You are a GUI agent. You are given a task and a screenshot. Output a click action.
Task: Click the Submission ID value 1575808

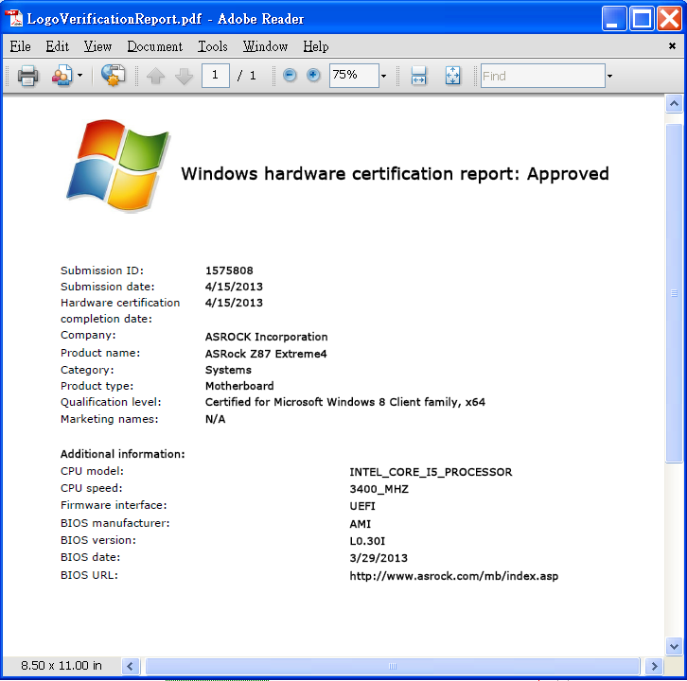pos(229,271)
